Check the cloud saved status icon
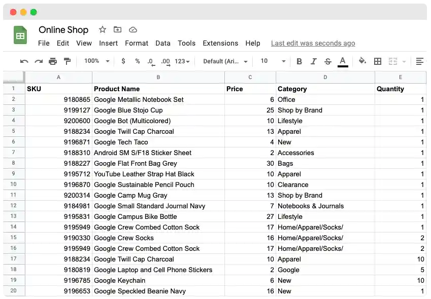Screen dimensions: 431x299 pos(133,29)
